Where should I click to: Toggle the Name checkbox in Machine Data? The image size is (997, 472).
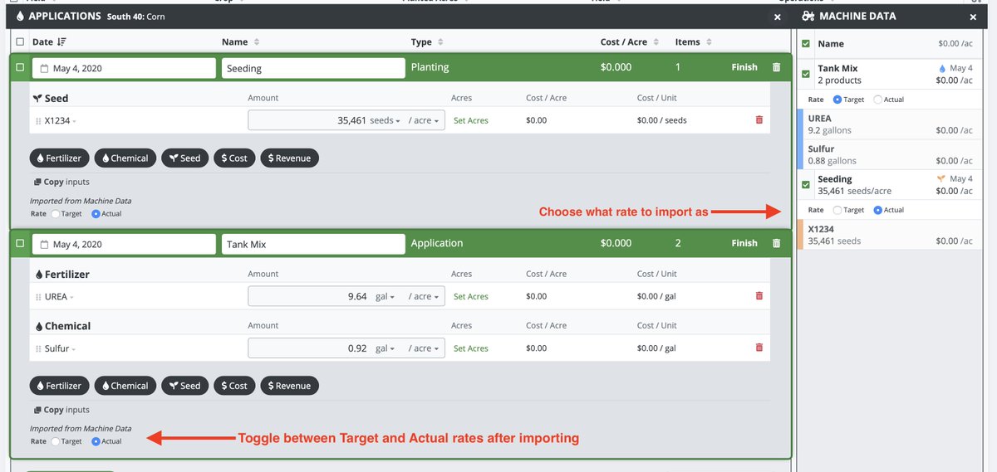806,43
